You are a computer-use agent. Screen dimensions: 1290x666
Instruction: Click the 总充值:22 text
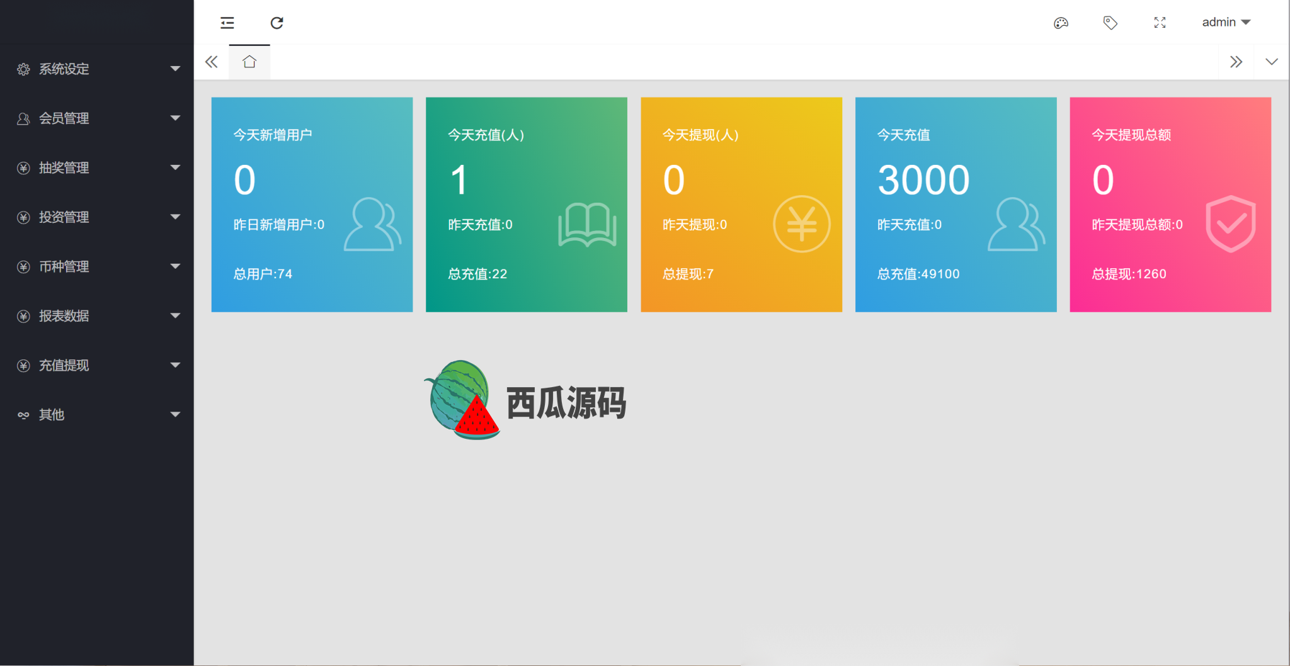point(477,274)
